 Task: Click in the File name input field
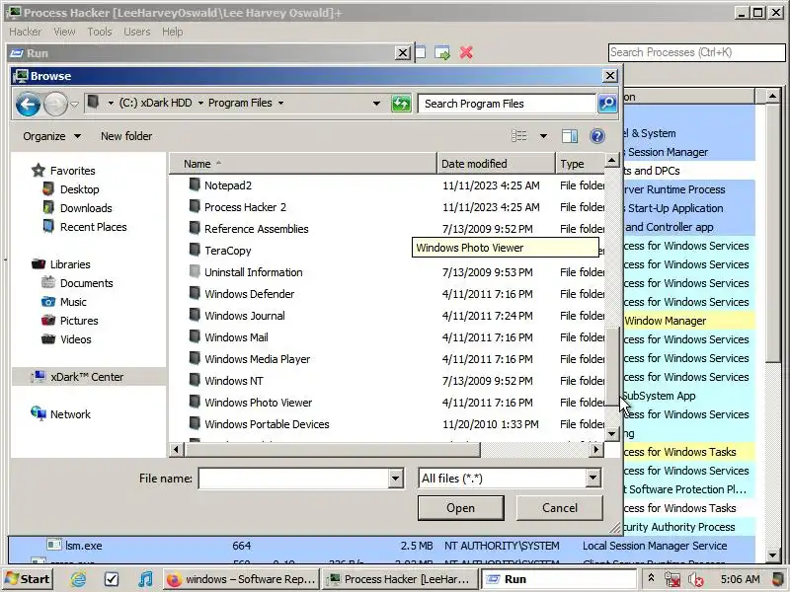click(x=293, y=479)
